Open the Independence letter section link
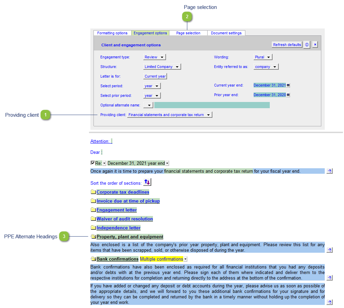 pyautogui.click(x=119, y=228)
